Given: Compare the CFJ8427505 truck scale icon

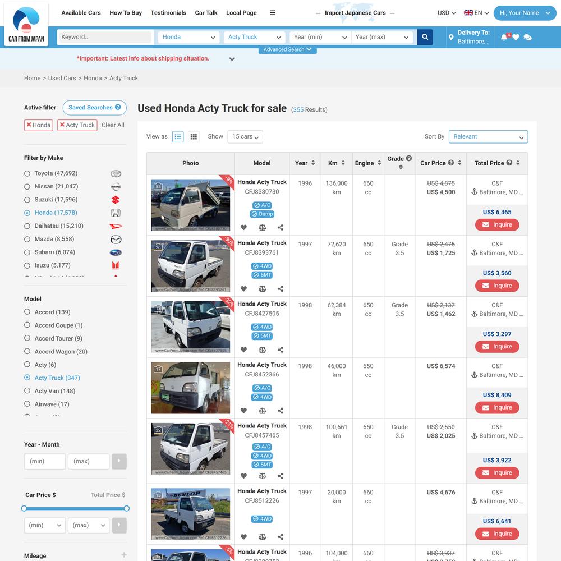Looking at the screenshot, I should point(262,350).
